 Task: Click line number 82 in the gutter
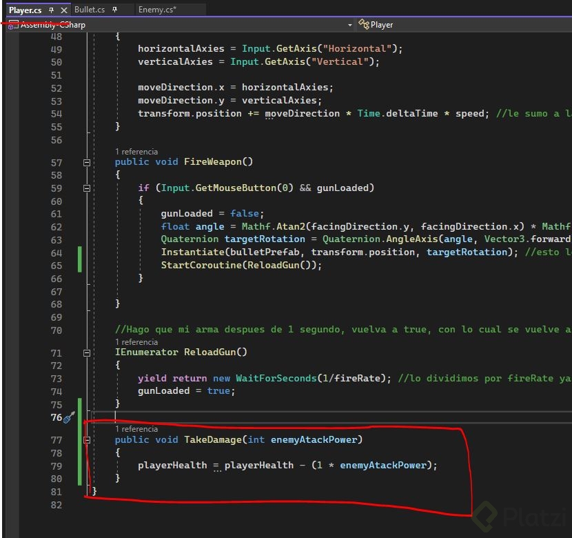coord(57,505)
